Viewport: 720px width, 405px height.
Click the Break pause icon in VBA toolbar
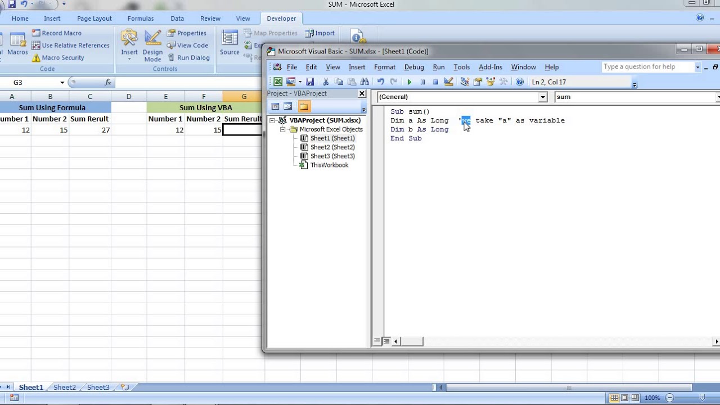coord(422,82)
